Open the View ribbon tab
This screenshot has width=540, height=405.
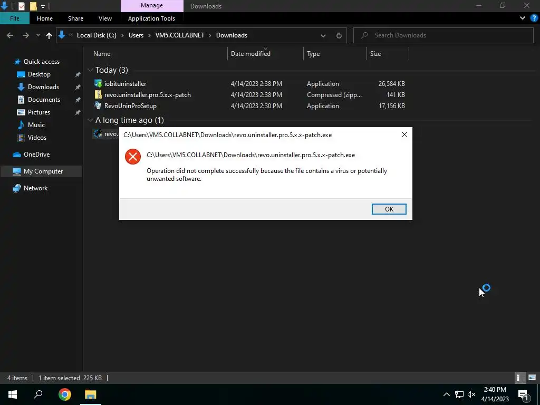105,18
